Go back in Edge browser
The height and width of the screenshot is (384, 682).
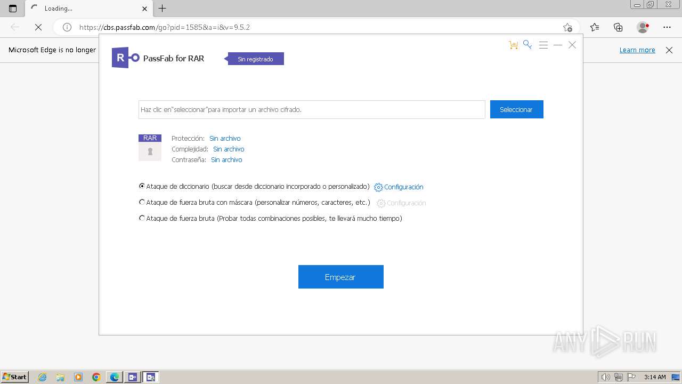pyautogui.click(x=15, y=27)
